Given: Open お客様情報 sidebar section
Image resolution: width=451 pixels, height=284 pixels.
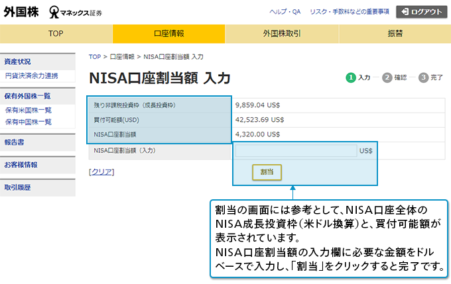Looking at the screenshot, I should coord(21,165).
